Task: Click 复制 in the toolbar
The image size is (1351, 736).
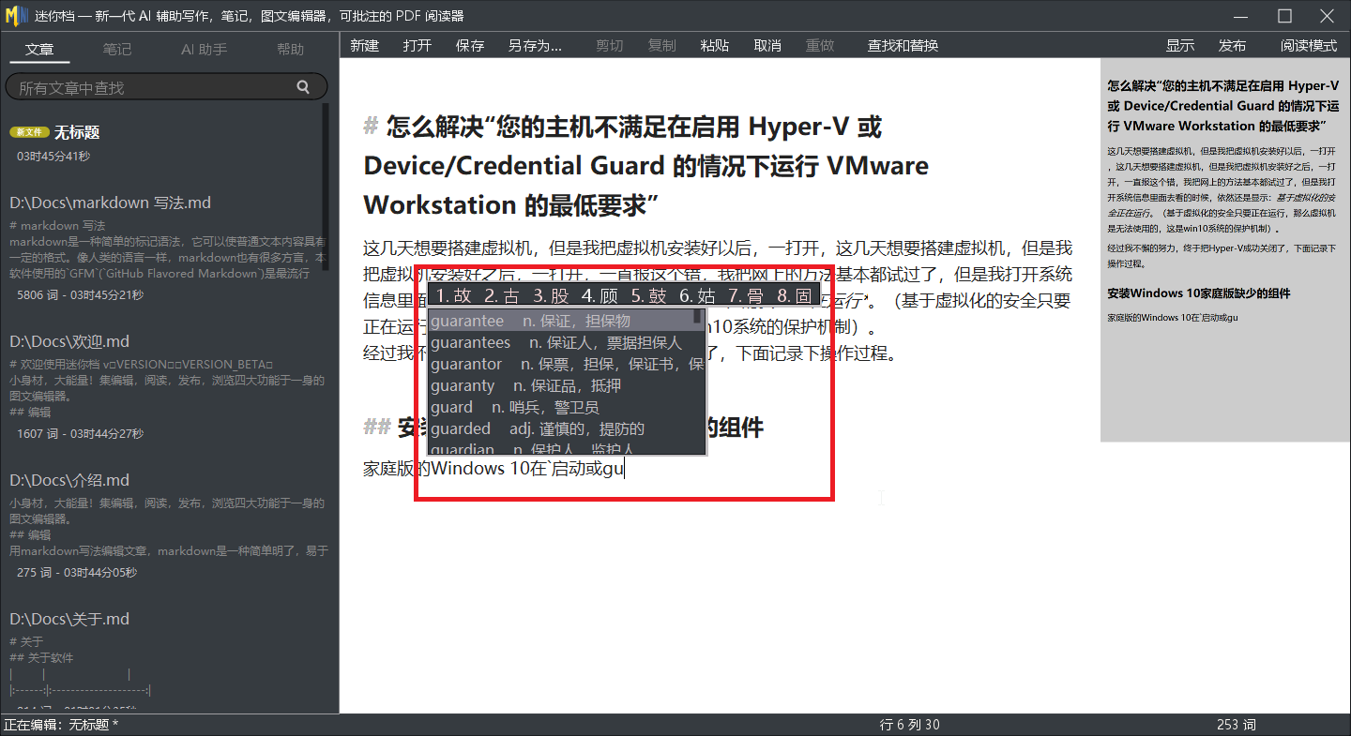Action: click(661, 45)
